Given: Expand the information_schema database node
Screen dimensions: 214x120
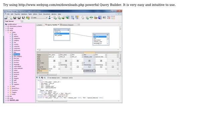Looking at the screenshot, I should (x=6, y=26).
